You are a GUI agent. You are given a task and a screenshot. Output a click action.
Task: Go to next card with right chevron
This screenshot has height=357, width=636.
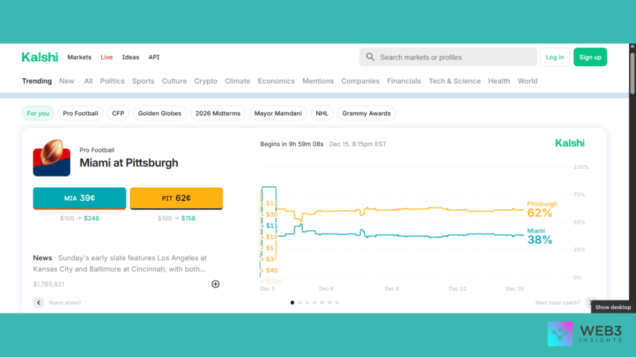point(591,302)
